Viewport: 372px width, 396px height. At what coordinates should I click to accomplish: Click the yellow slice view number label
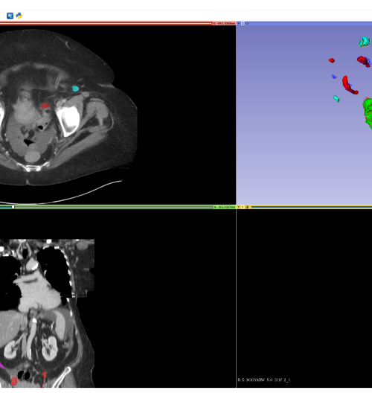click(243, 207)
